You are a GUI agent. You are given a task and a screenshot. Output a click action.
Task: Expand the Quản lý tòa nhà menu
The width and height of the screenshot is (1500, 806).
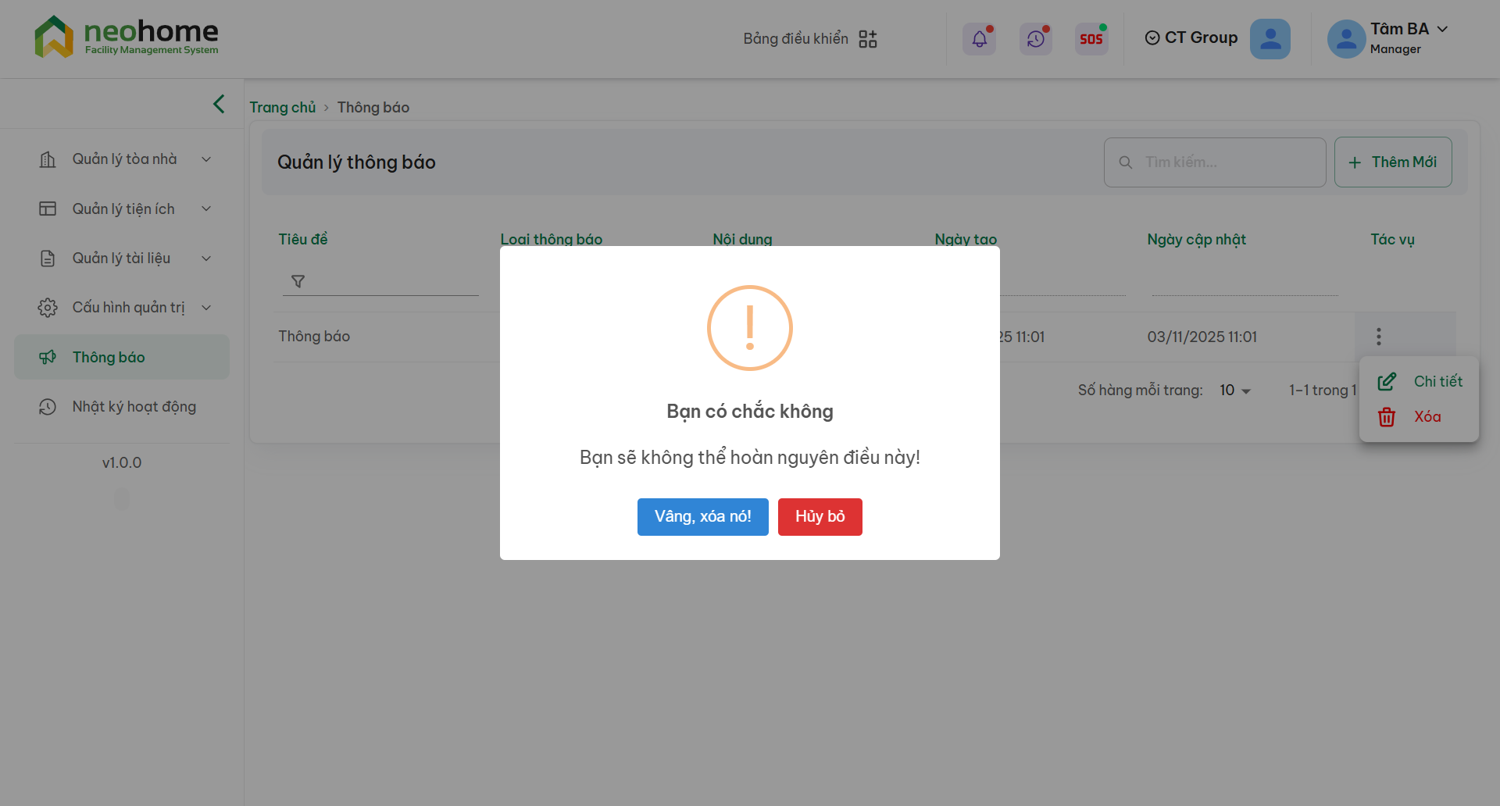125,159
